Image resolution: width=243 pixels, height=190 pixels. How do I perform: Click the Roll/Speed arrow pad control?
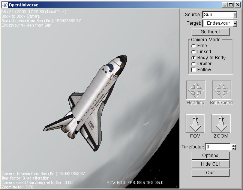point(222,90)
